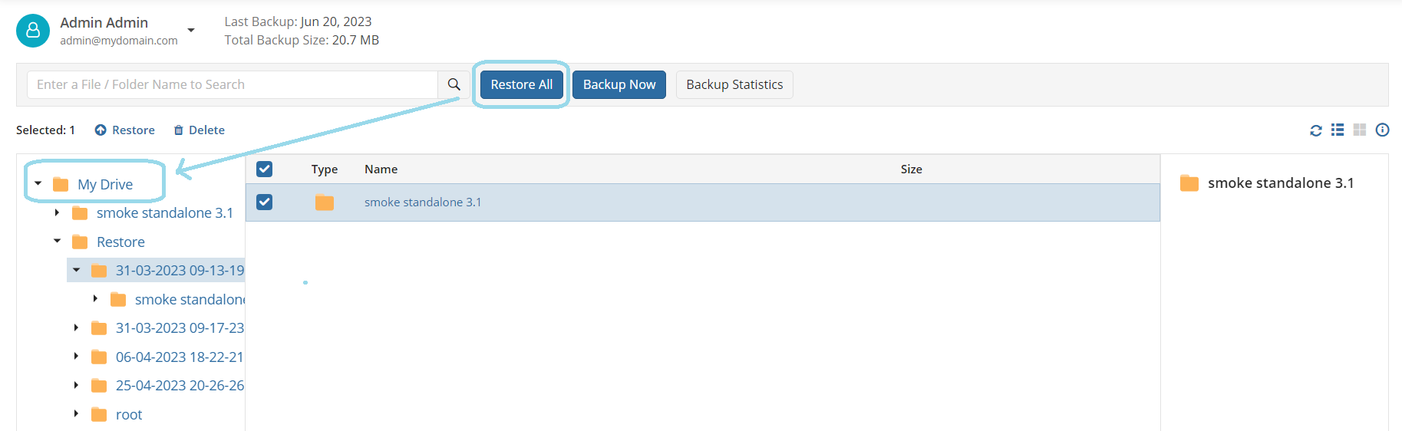The image size is (1402, 431).
Task: Open the Admin Admin account dropdown arrow
Action: point(191,31)
